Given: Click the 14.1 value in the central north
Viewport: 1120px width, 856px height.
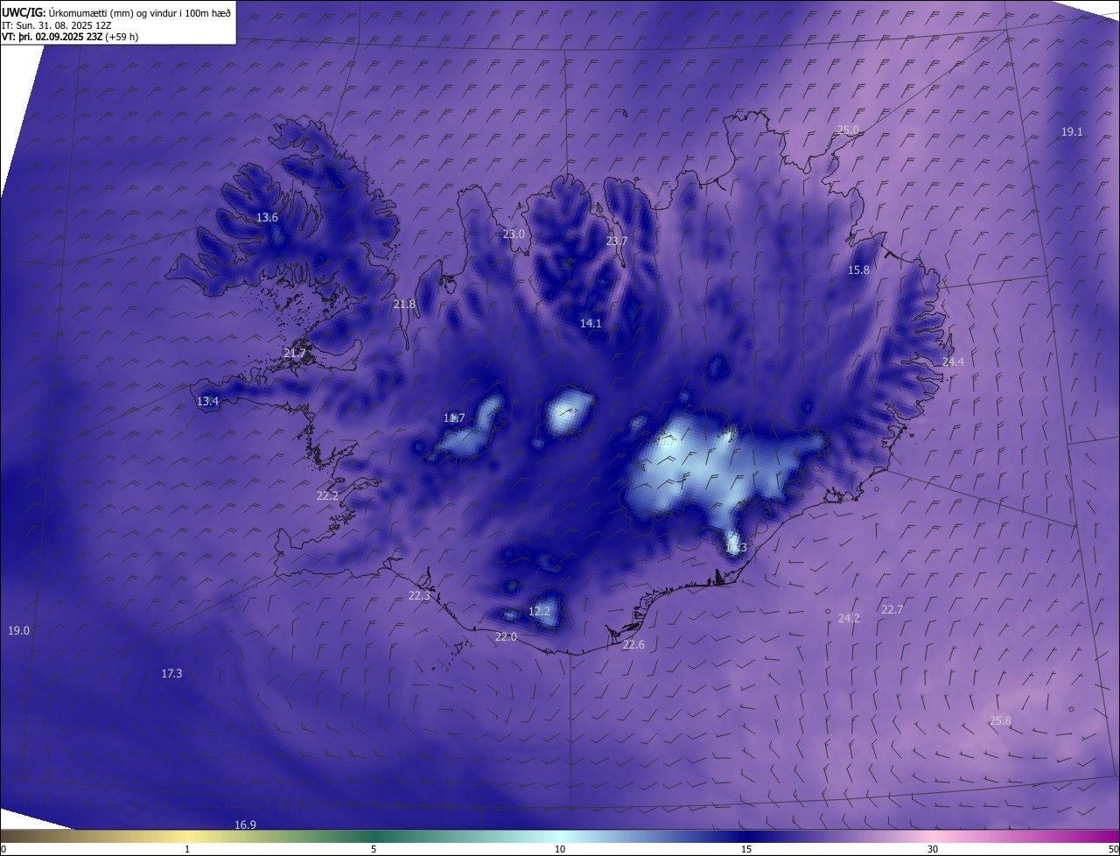Looking at the screenshot, I should pyautogui.click(x=591, y=324).
